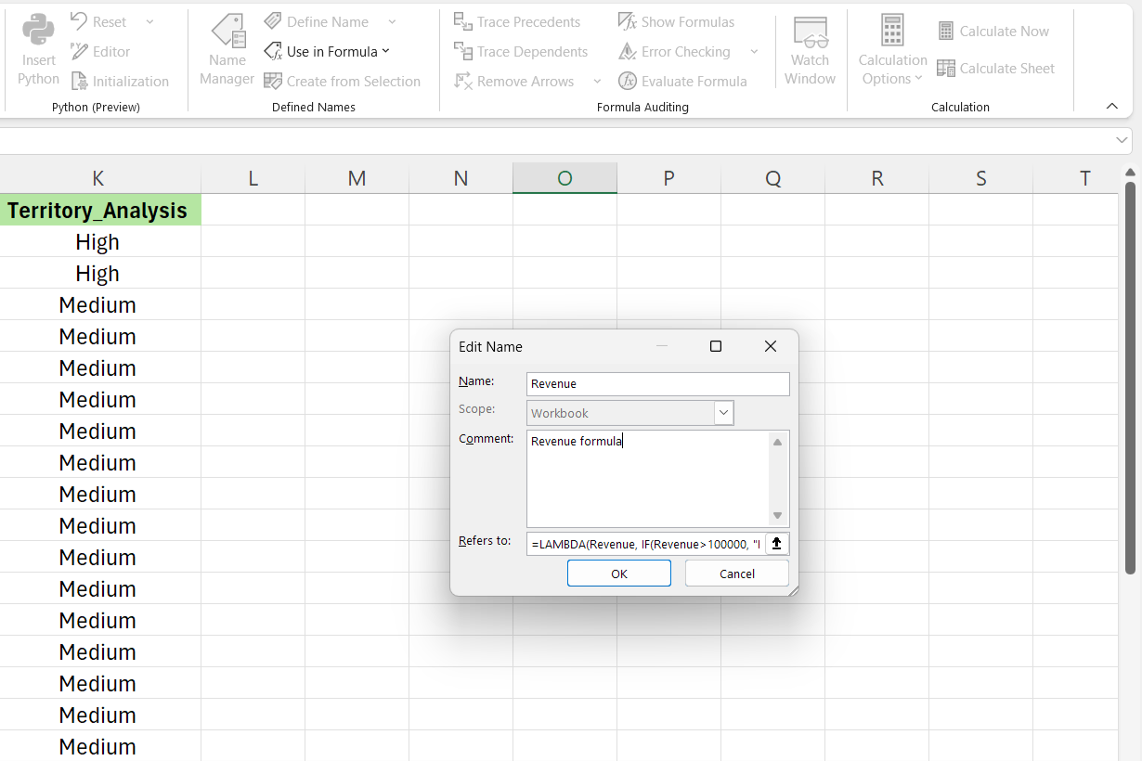Open the Python Reset dropdown arrow
The image size is (1142, 761).
[149, 21]
